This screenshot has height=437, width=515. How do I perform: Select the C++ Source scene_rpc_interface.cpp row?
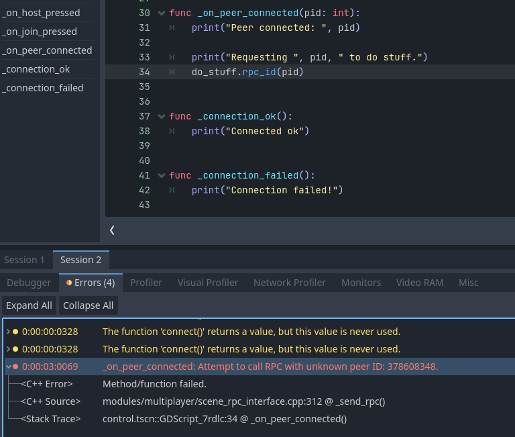coord(260,401)
